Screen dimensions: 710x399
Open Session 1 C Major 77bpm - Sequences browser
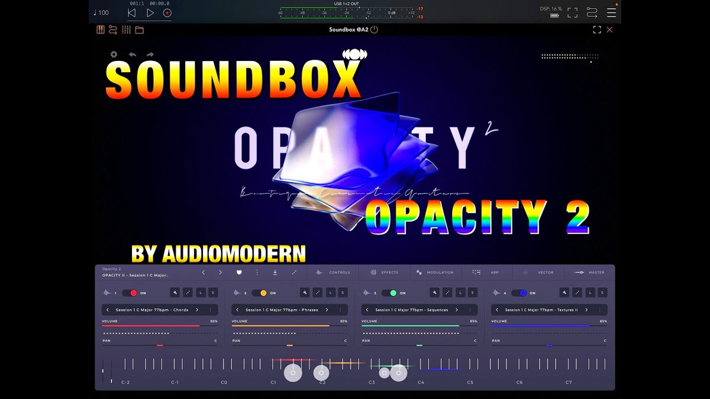click(412, 310)
